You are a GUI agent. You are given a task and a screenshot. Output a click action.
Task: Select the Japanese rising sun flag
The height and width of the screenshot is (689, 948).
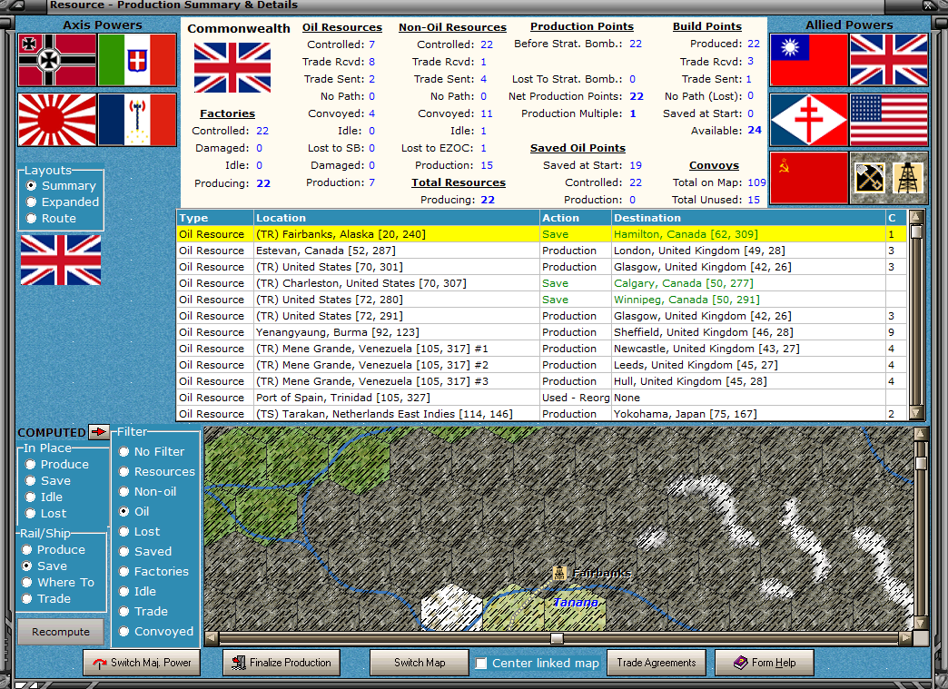(57, 120)
